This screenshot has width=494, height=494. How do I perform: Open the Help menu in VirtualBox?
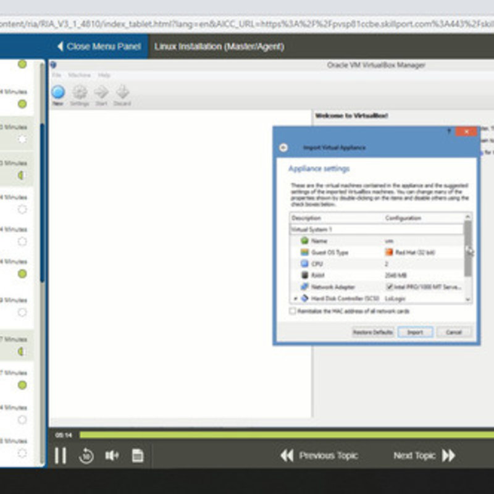tap(104, 75)
